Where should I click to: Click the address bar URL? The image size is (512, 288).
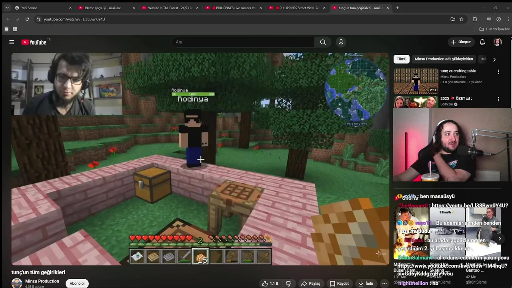74,19
